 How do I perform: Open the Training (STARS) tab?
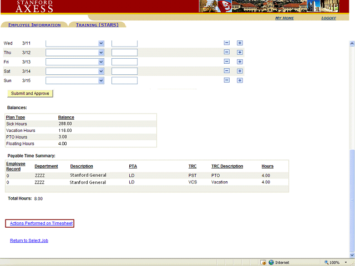(x=97, y=25)
